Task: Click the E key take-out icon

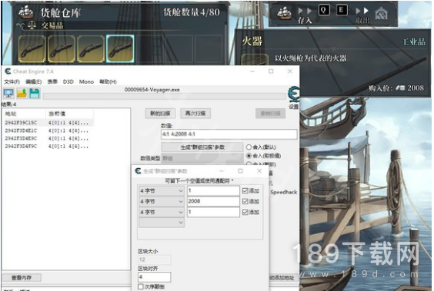Action: click(342, 10)
